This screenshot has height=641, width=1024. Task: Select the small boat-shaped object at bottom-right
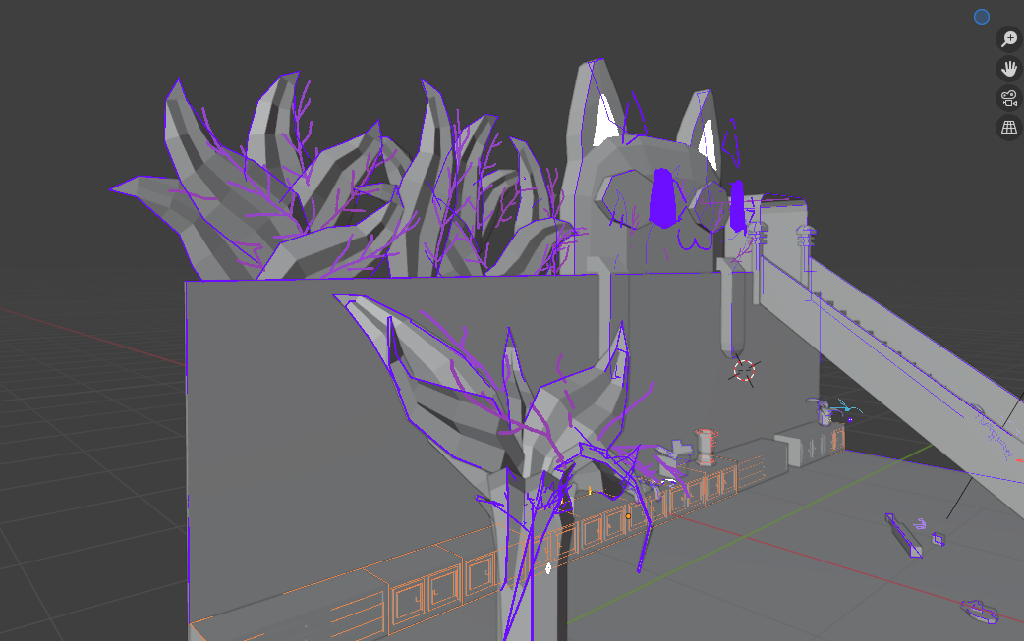pyautogui.click(x=980, y=611)
